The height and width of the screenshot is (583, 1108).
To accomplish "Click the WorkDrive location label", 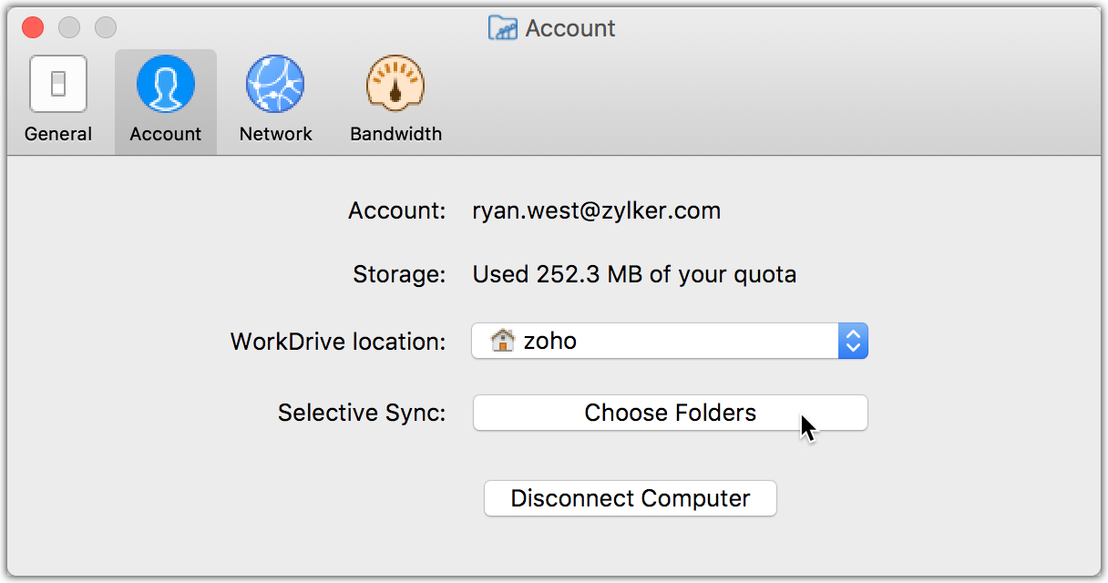I will coord(338,342).
